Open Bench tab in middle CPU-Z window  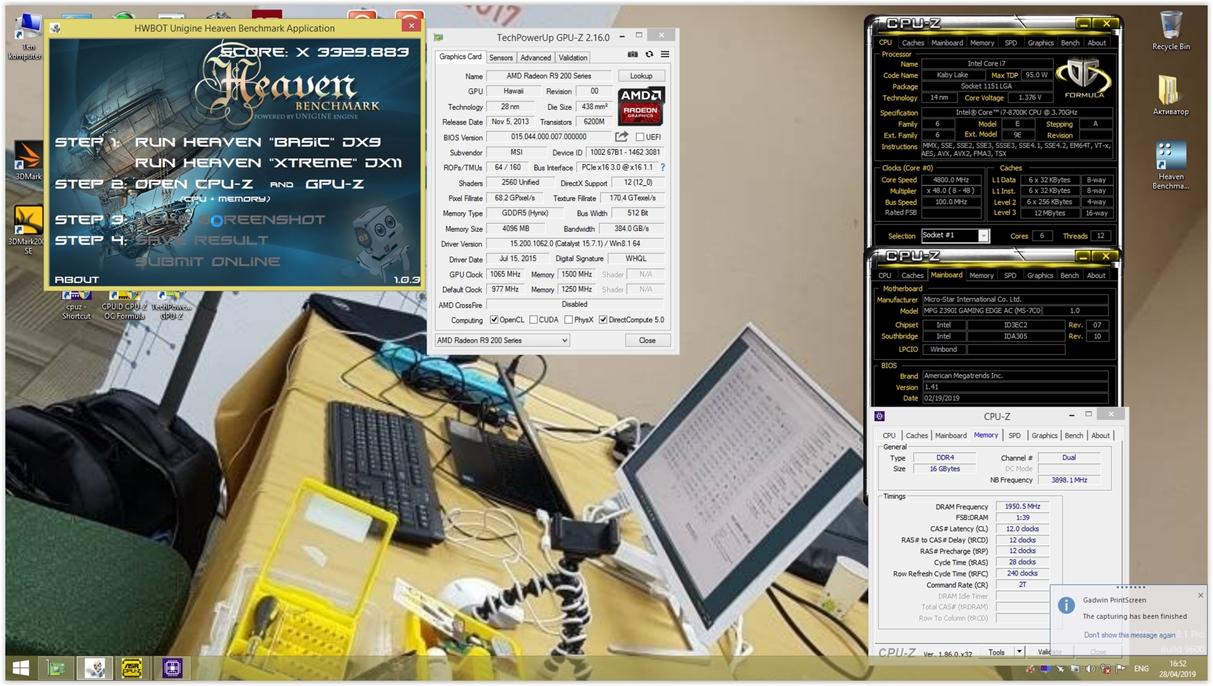1069,276
